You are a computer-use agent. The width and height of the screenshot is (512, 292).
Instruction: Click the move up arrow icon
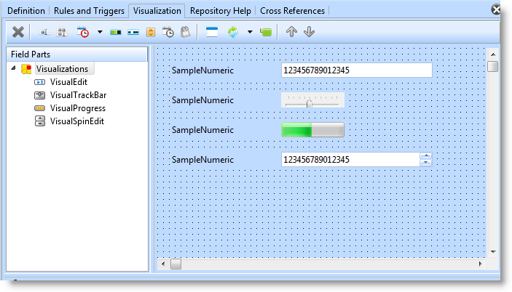pyautogui.click(x=291, y=31)
